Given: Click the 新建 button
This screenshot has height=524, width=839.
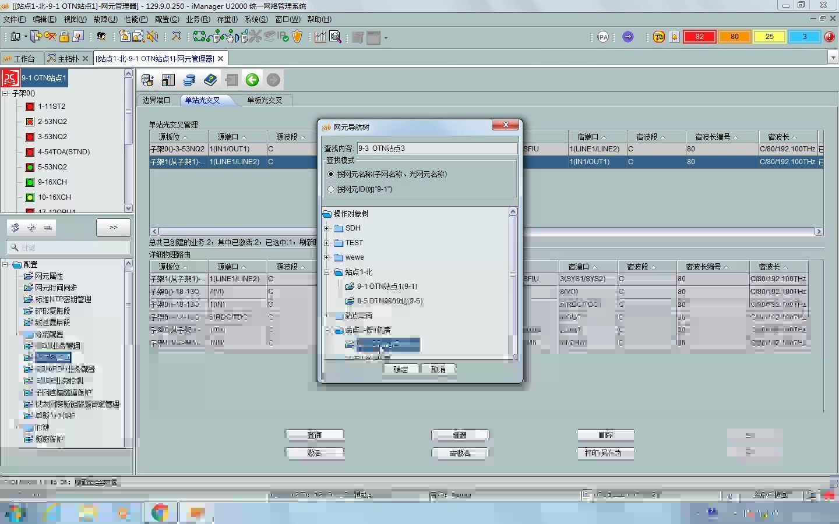Looking at the screenshot, I should (460, 435).
